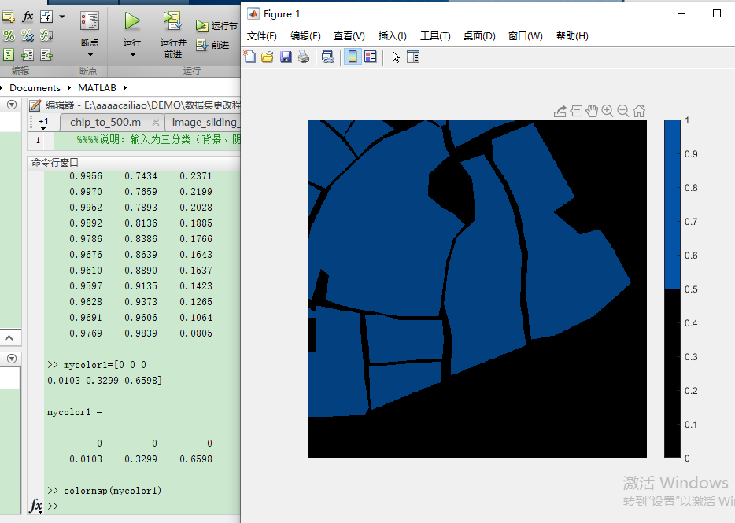Click the 断点 breakpoints icon
Viewport: 735px width, 523px height.
point(90,21)
